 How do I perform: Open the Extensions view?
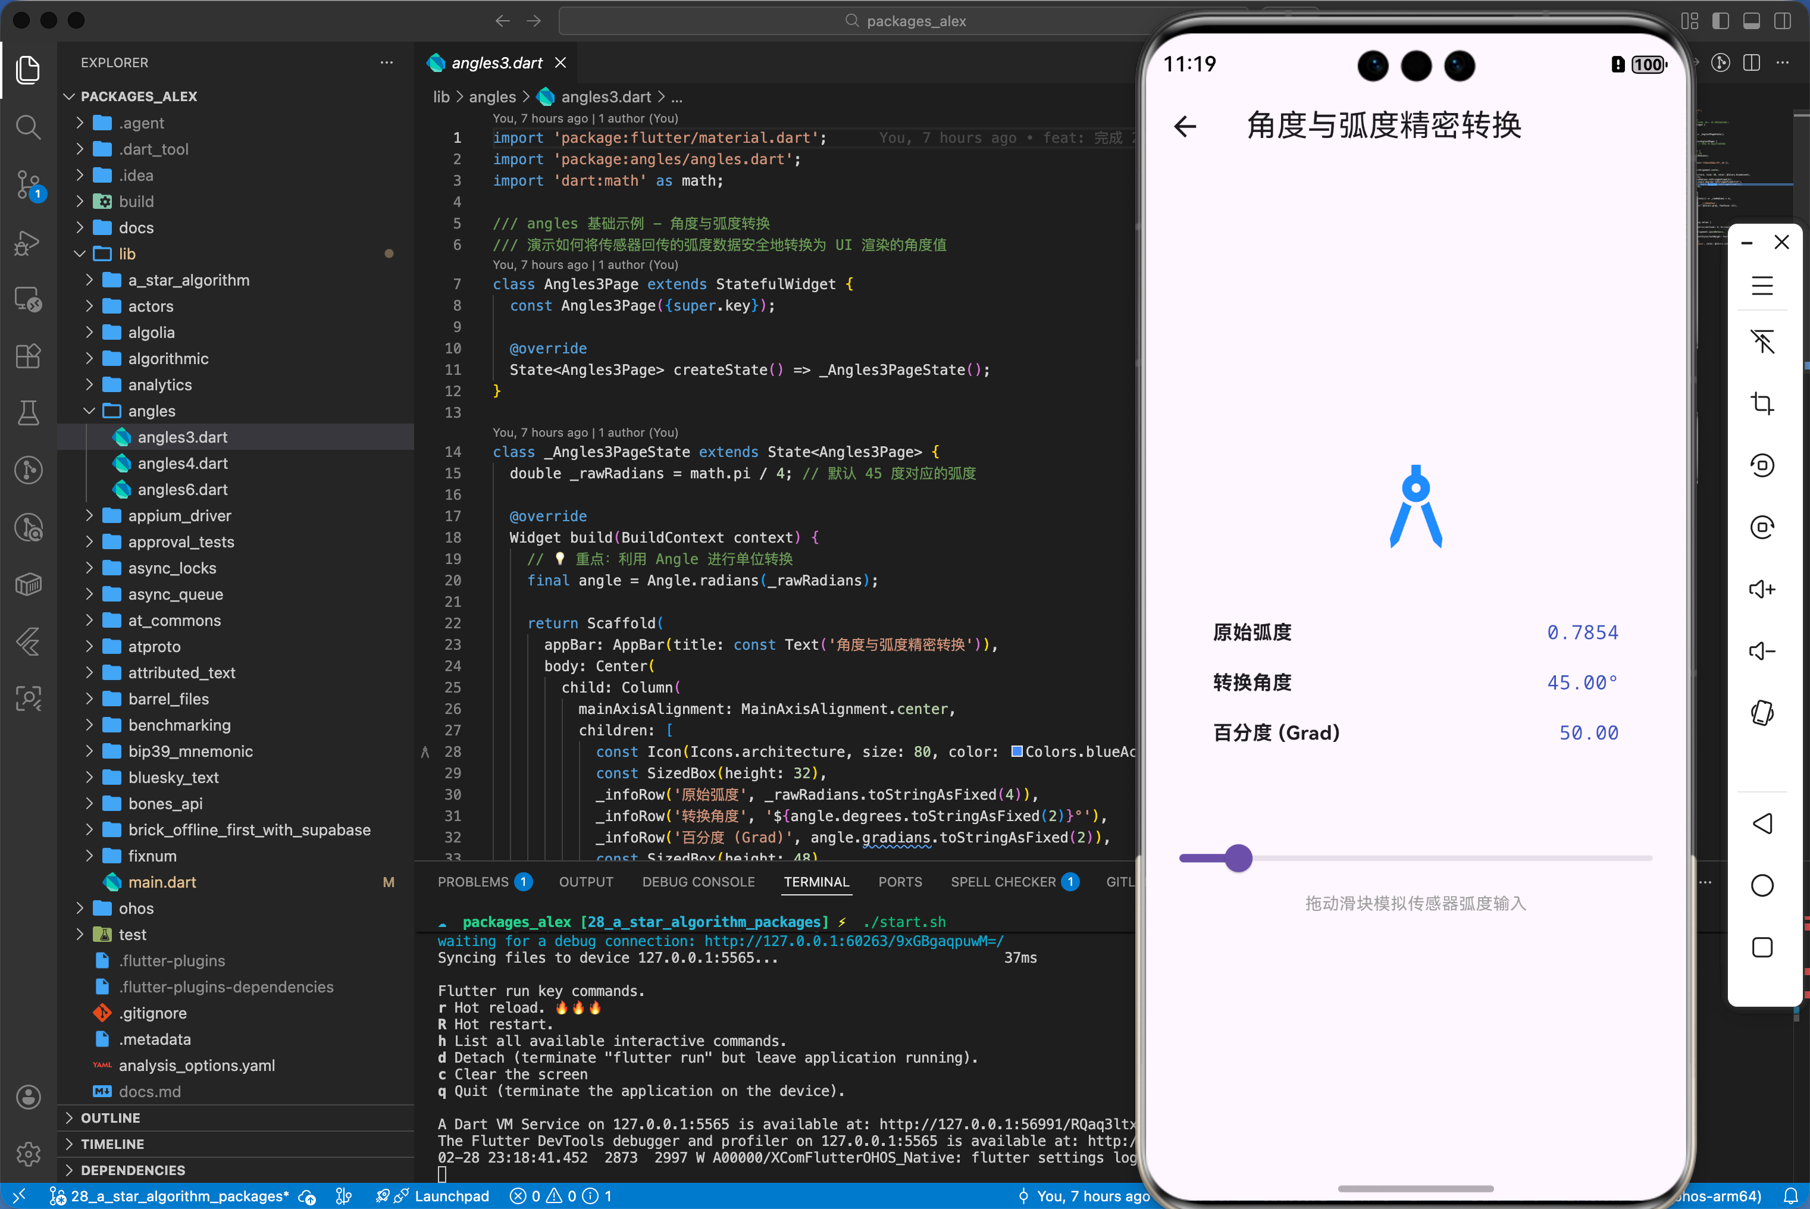[28, 356]
